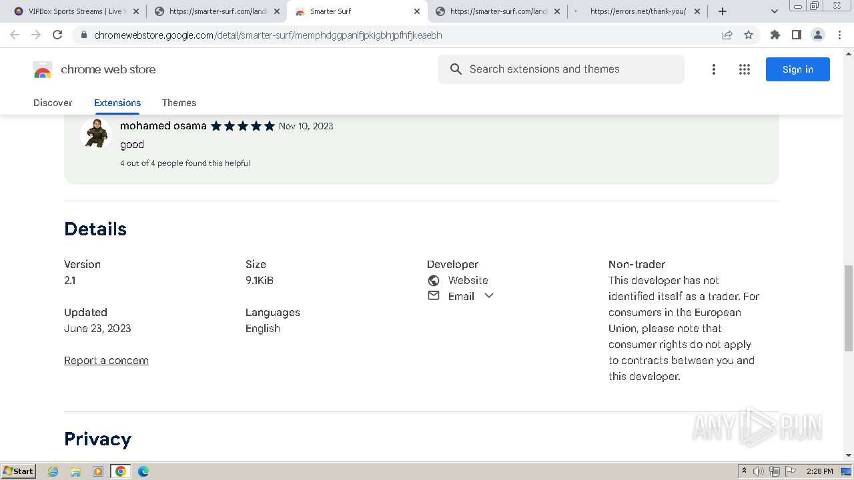Open the Windows Start menu
Viewport: 854px width, 480px height.
click(x=18, y=471)
